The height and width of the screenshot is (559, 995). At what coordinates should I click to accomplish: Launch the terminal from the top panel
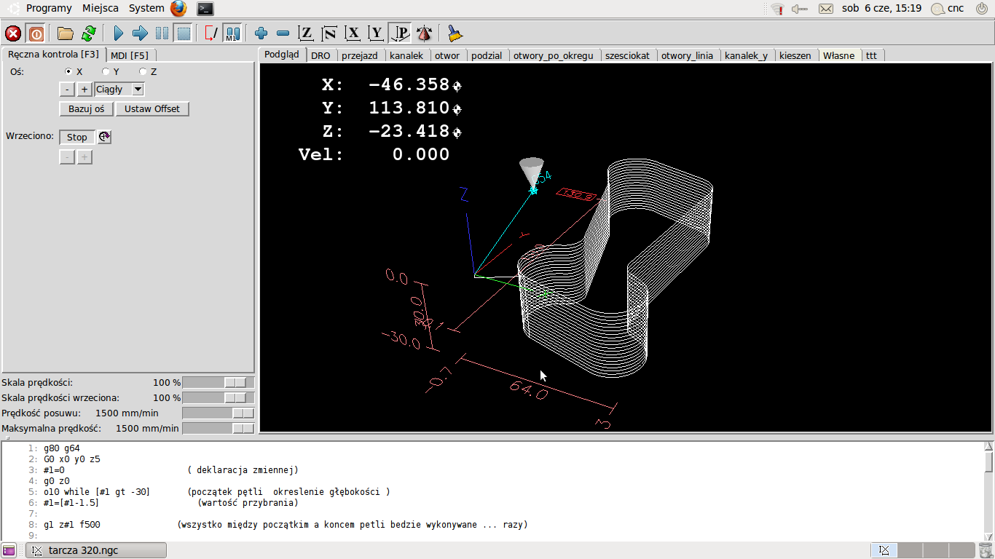(205, 9)
